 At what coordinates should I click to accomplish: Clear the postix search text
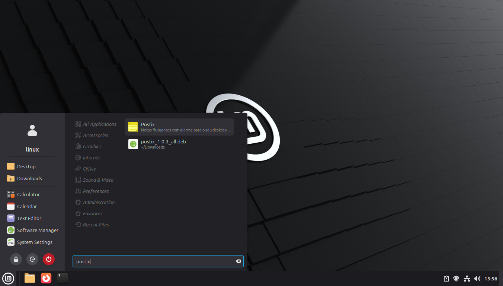pos(238,261)
